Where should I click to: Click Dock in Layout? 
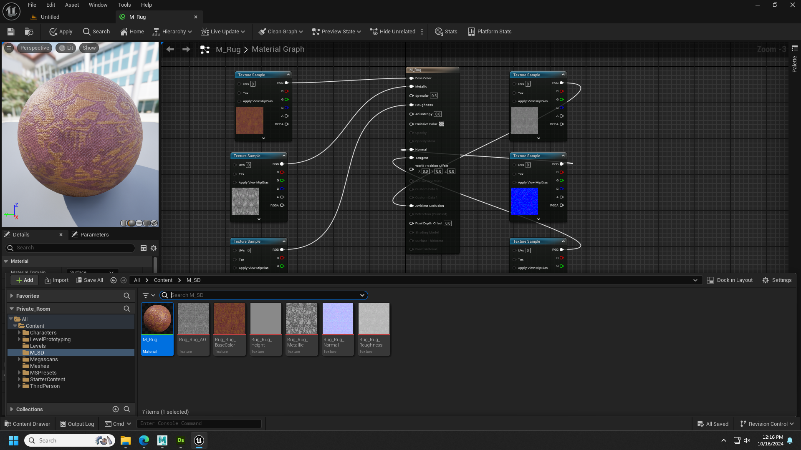pos(730,280)
